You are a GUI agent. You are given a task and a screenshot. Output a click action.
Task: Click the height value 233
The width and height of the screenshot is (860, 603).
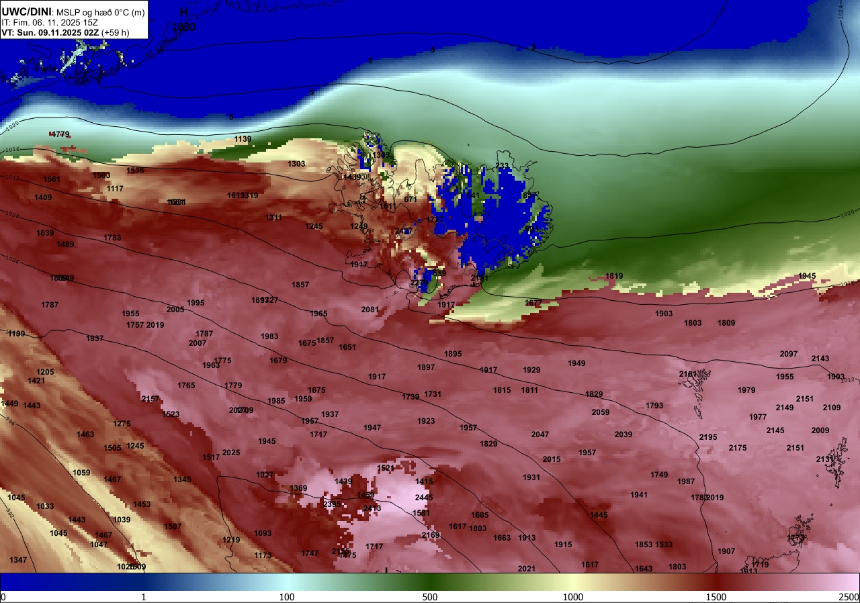click(502, 166)
